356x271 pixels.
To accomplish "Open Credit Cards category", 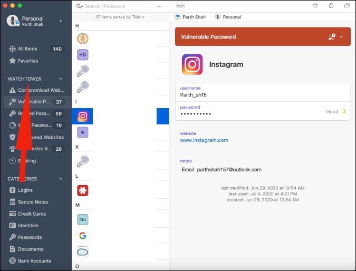I will coord(27,214).
